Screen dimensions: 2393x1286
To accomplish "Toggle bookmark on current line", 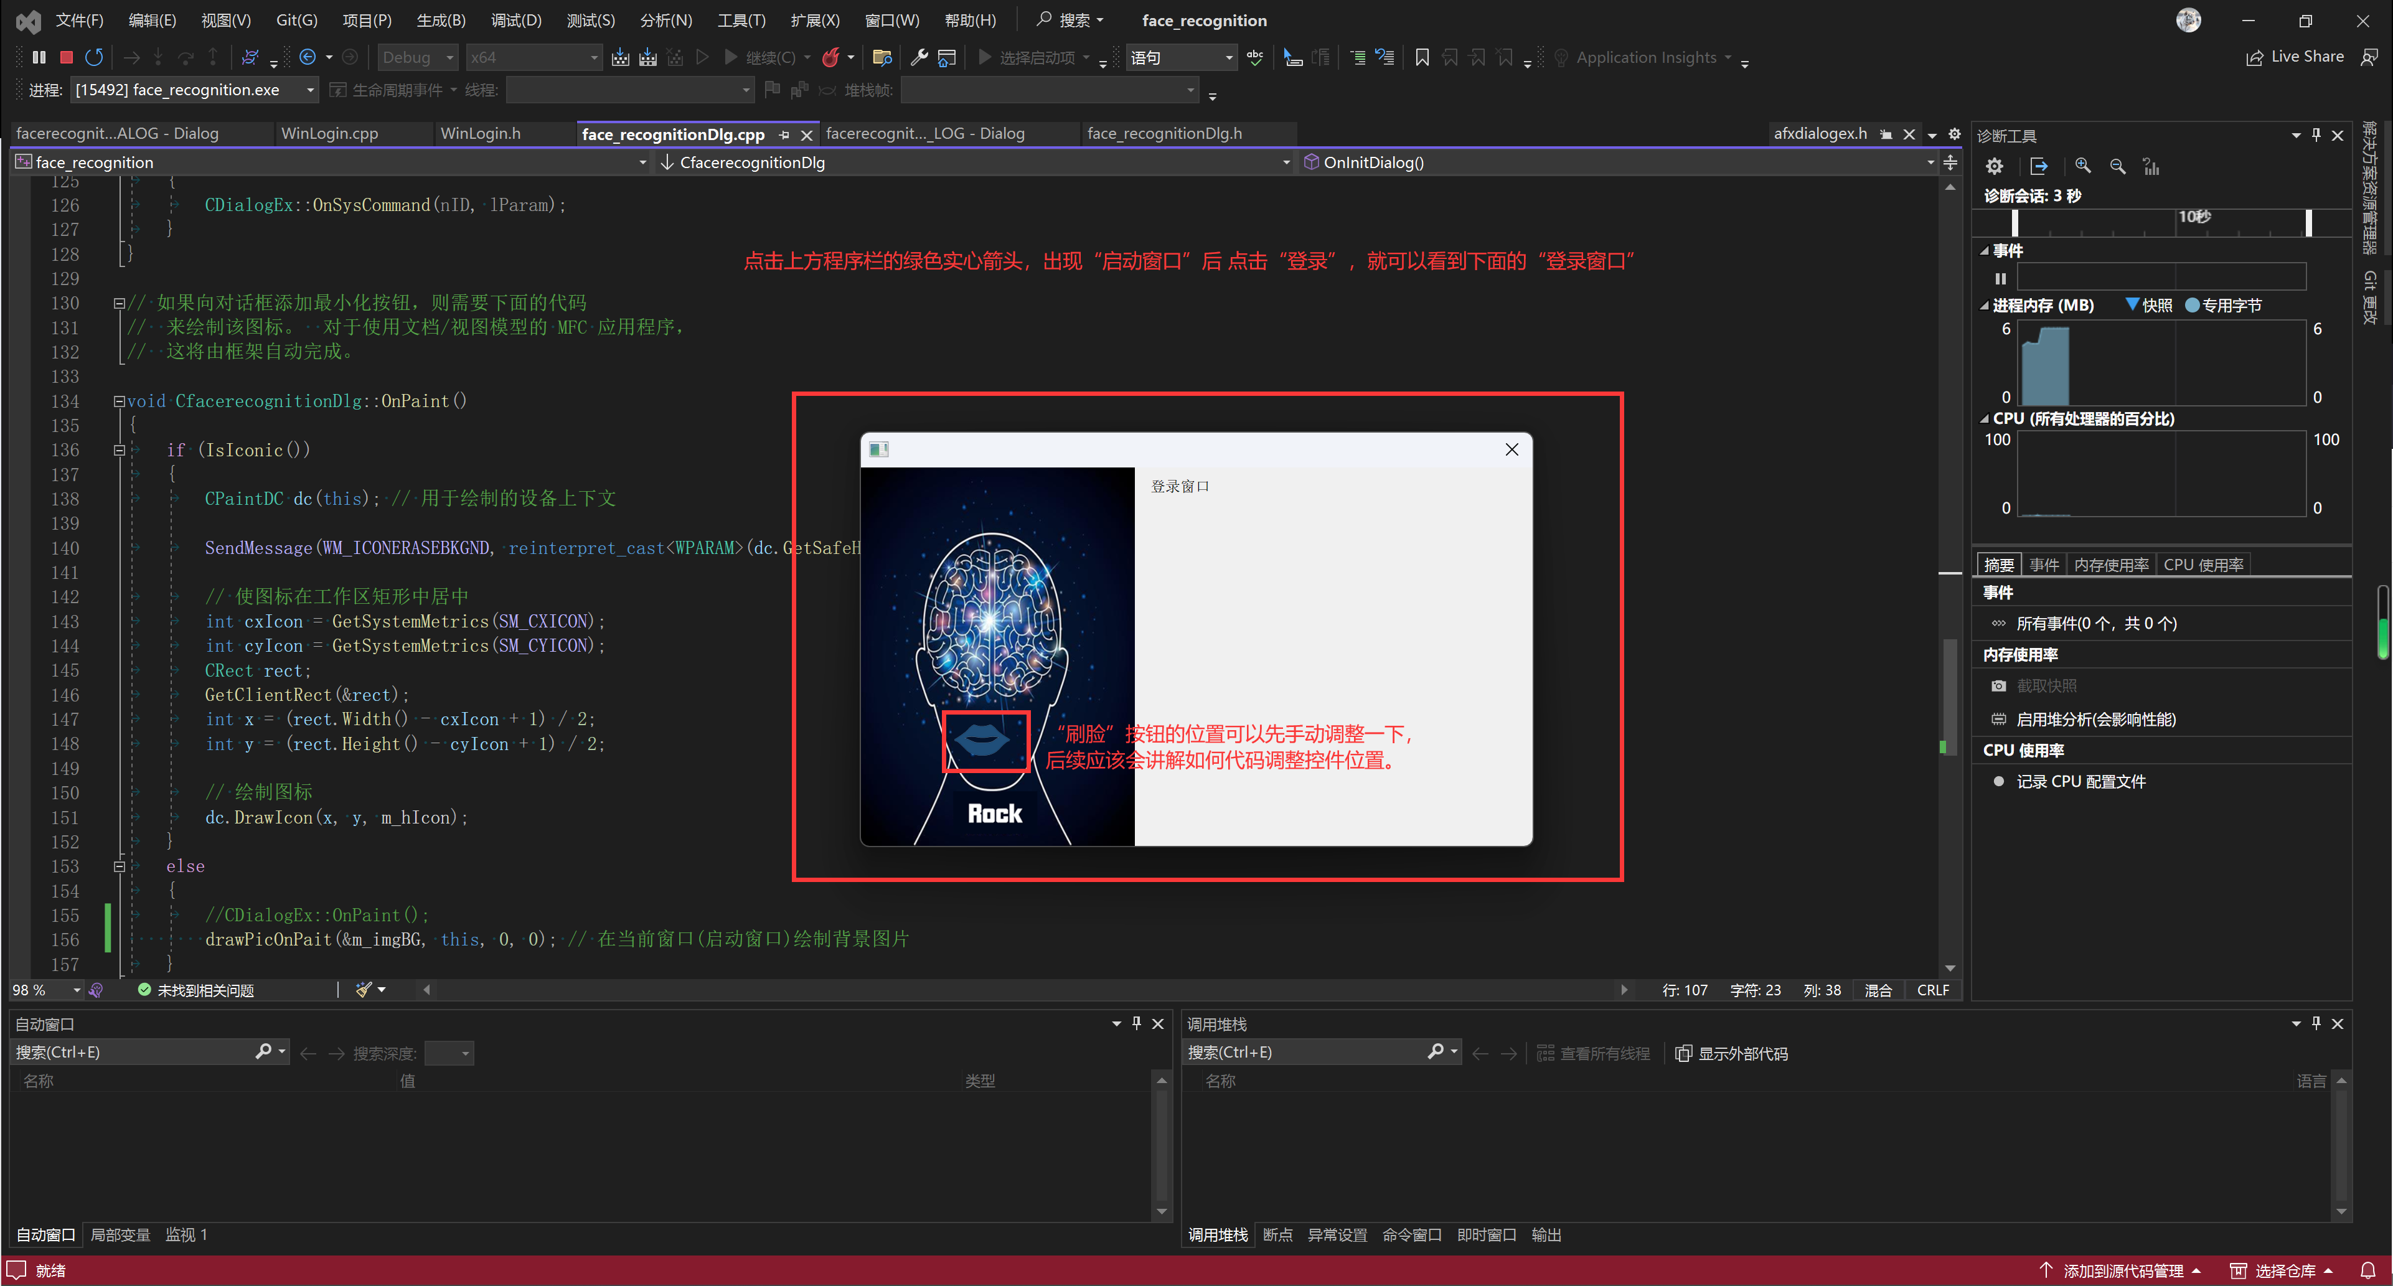I will coord(1421,58).
